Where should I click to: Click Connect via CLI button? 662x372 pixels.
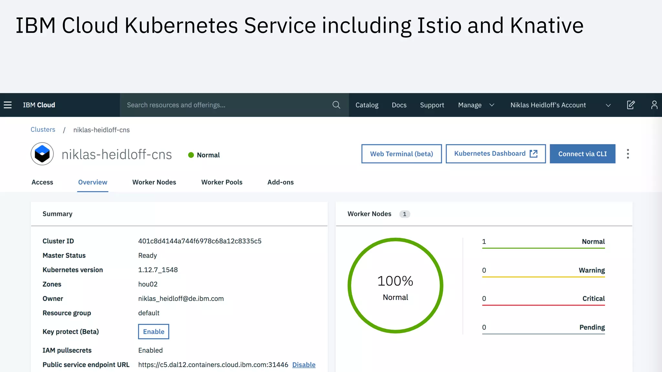(582, 154)
